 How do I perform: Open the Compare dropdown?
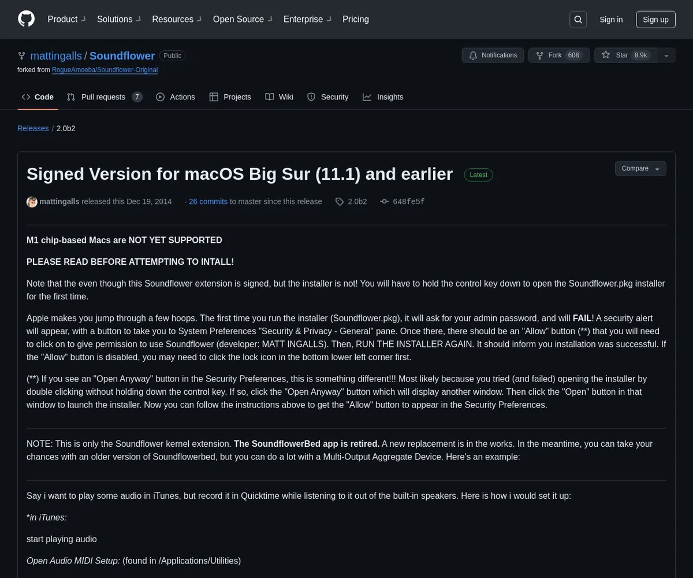point(640,168)
